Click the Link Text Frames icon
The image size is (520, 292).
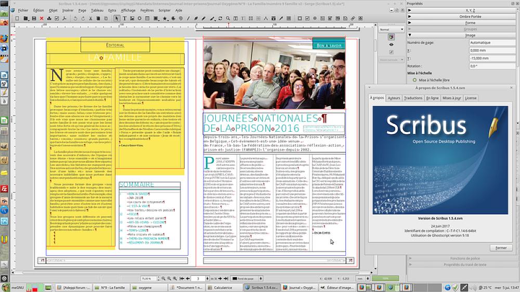251,19
